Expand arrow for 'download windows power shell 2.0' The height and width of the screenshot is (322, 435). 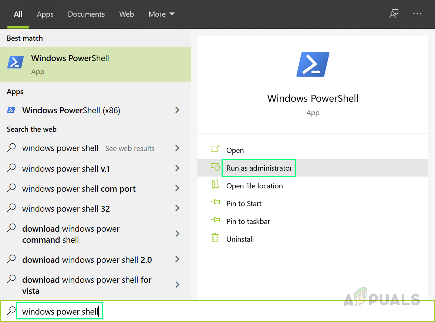tap(178, 259)
